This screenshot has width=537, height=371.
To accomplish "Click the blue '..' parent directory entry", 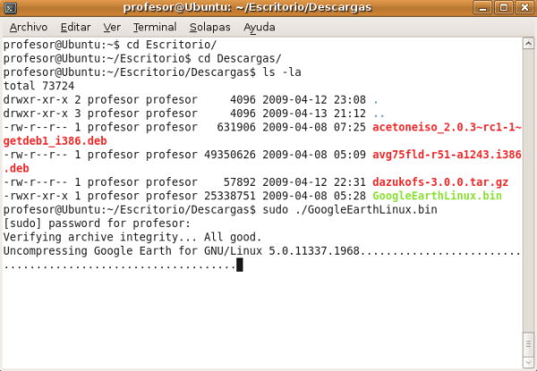I will (378, 114).
